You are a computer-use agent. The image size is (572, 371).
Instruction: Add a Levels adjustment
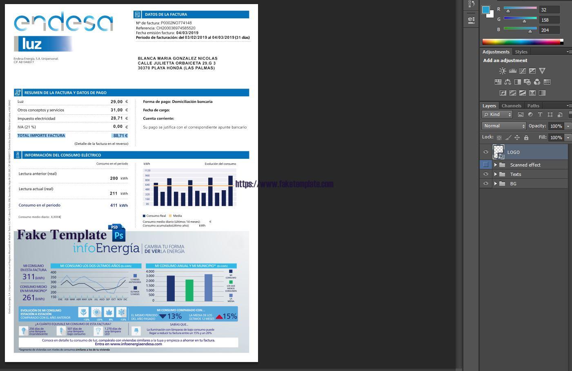pos(513,71)
